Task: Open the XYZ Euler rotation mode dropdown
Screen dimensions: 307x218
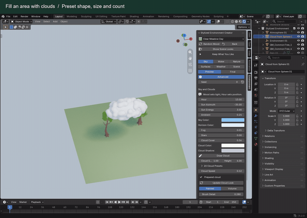Action: coord(287,111)
